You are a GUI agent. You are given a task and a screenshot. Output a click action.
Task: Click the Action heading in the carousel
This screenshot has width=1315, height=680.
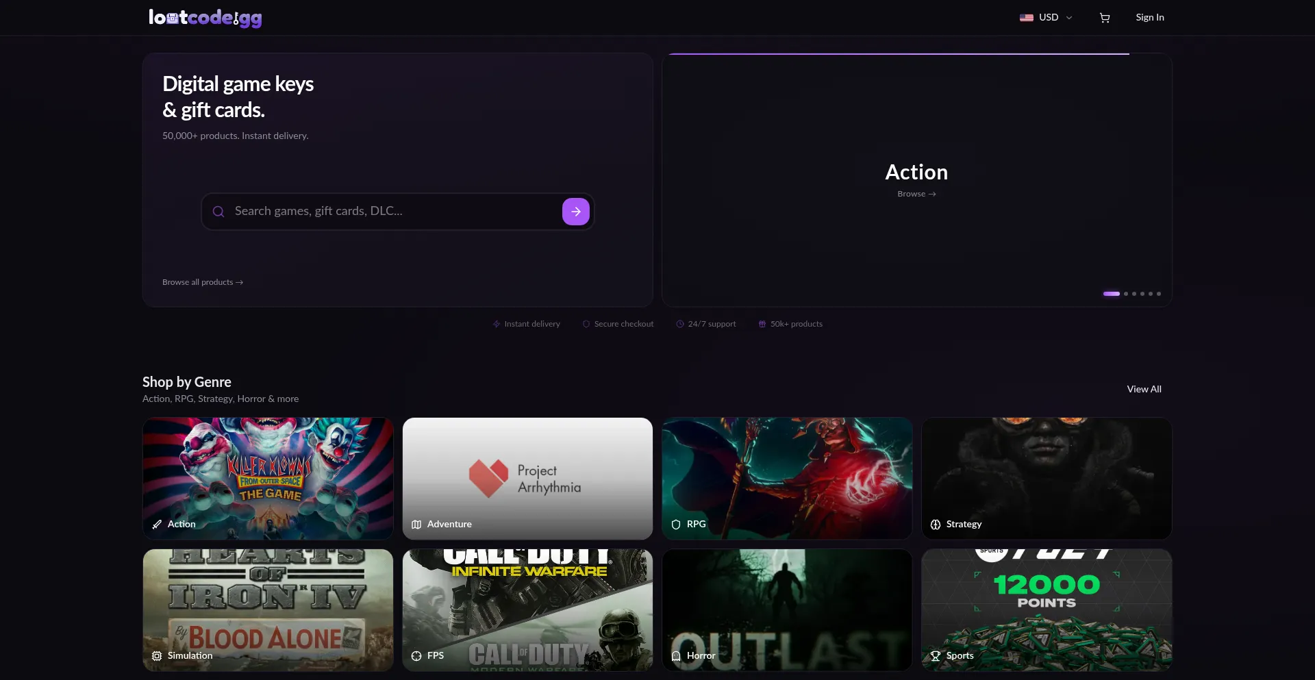(x=916, y=172)
